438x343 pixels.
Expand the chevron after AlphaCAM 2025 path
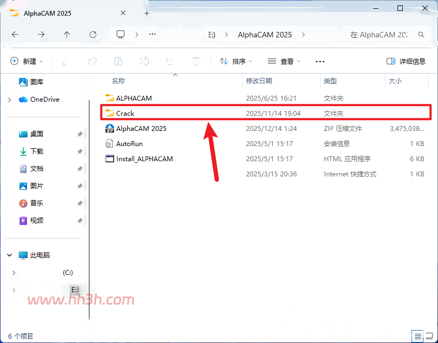(303, 35)
